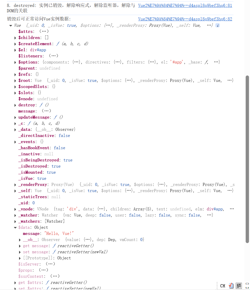This screenshot has height=290, width=250.
Task: Expand the _c function entry
Action: (x=15, y=123)
